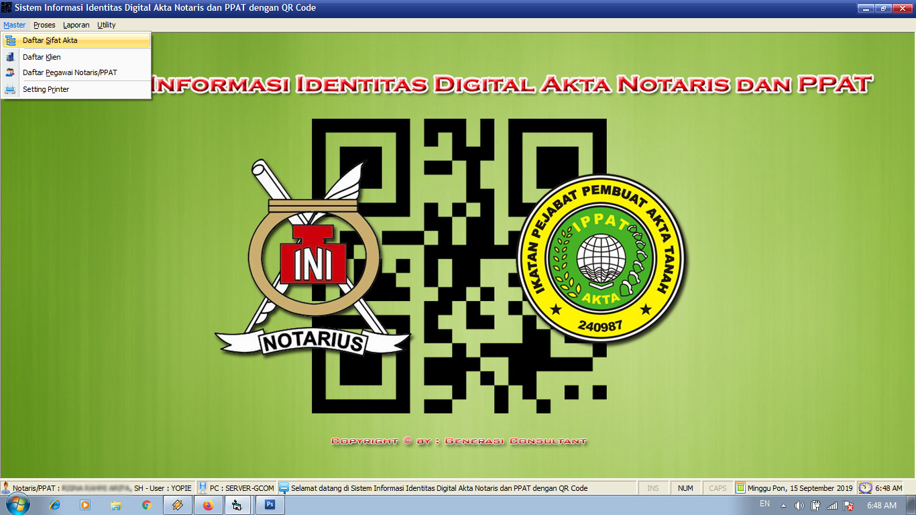Viewport: 916px width, 515px height.
Task: Show hidden system tray icons
Action: [x=783, y=506]
